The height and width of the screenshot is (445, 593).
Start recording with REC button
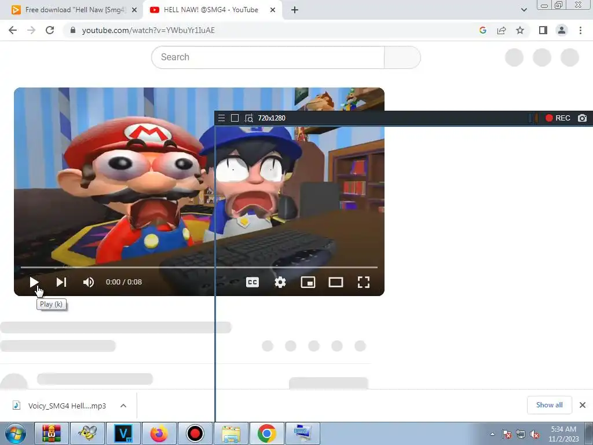pyautogui.click(x=558, y=118)
